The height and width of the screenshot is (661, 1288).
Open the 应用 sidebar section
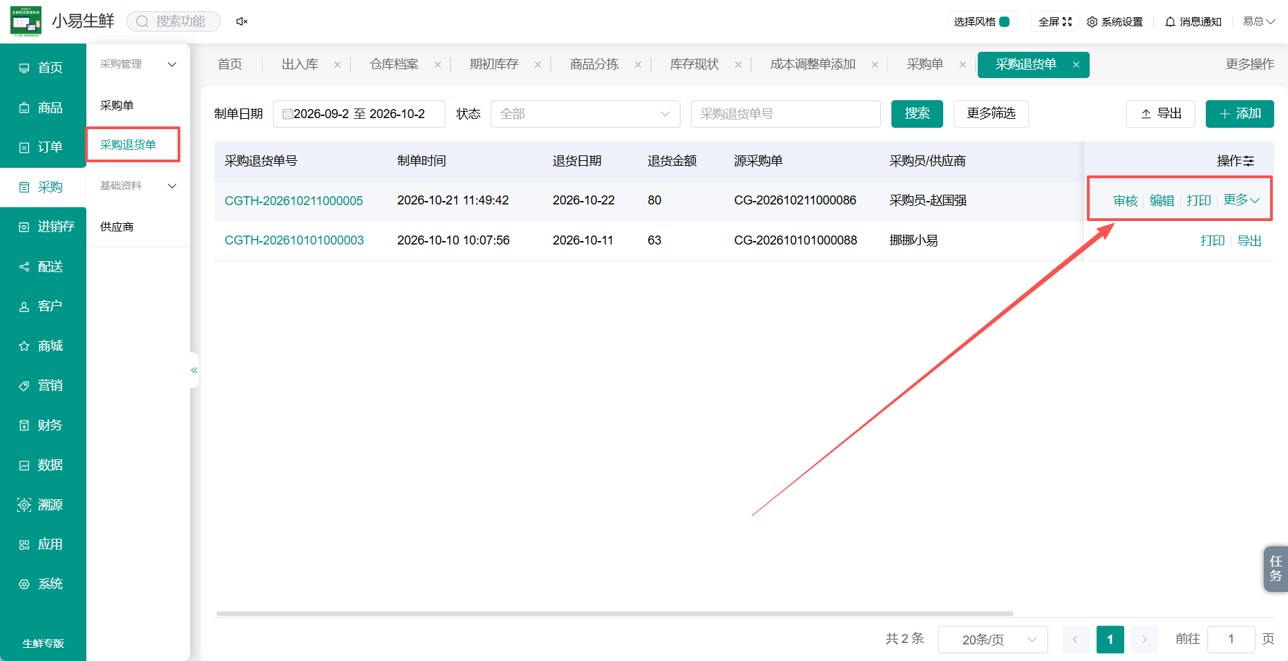click(x=43, y=544)
